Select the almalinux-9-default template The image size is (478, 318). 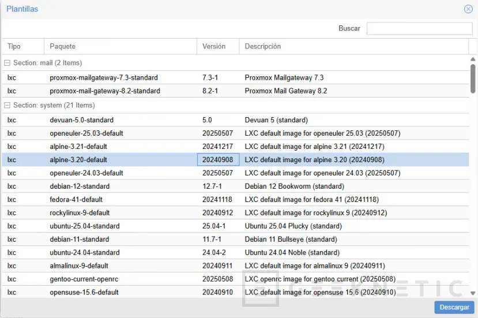click(235, 266)
